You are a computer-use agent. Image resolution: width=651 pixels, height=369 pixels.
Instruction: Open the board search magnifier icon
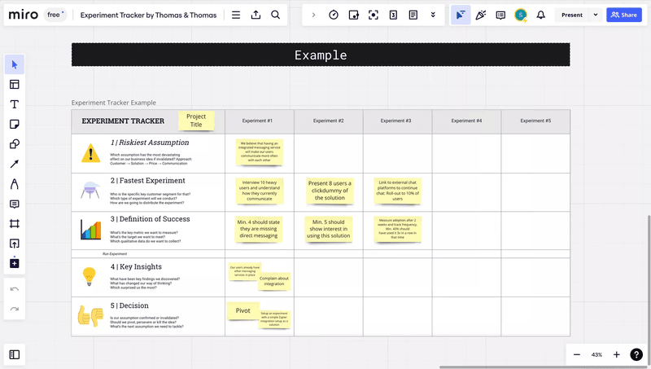275,15
